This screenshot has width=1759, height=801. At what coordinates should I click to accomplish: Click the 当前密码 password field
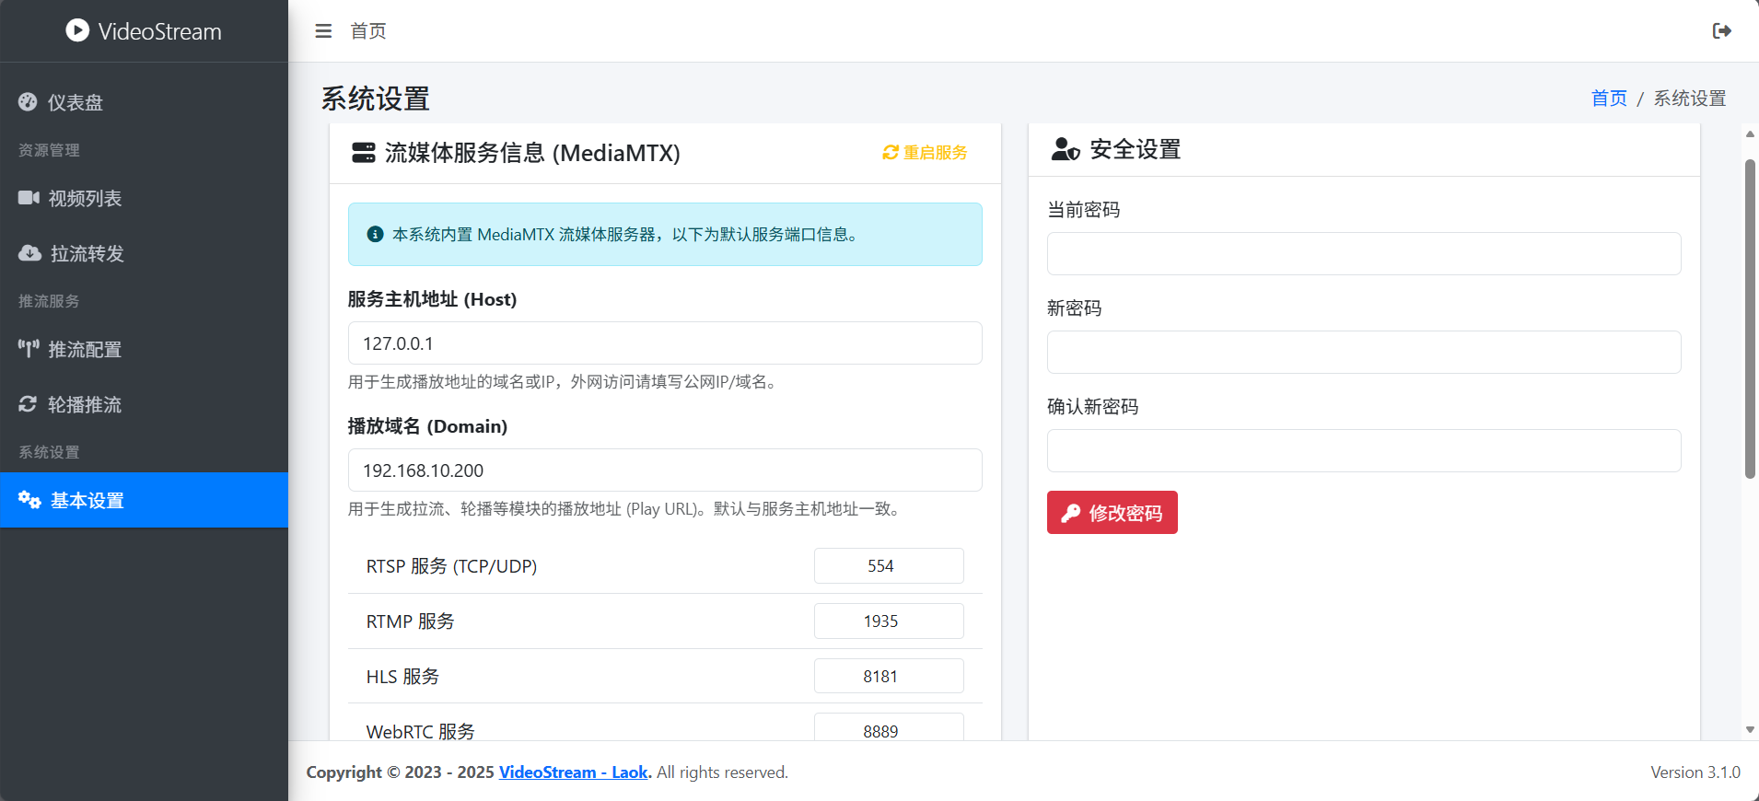pos(1363,254)
